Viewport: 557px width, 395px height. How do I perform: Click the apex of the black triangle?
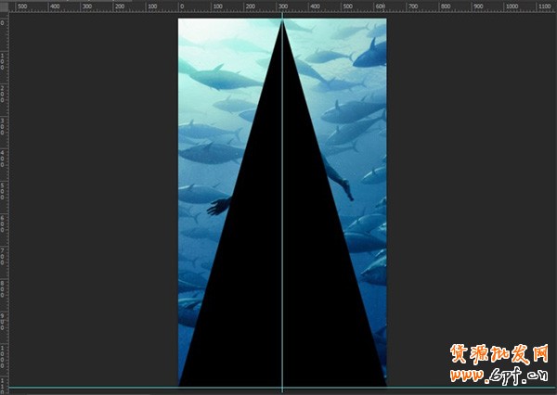point(282,20)
